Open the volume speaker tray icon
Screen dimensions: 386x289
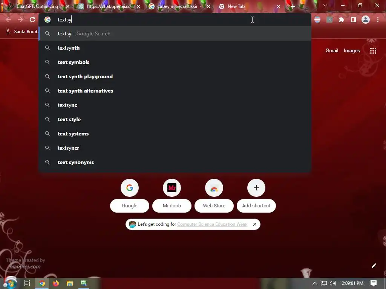[332, 283]
